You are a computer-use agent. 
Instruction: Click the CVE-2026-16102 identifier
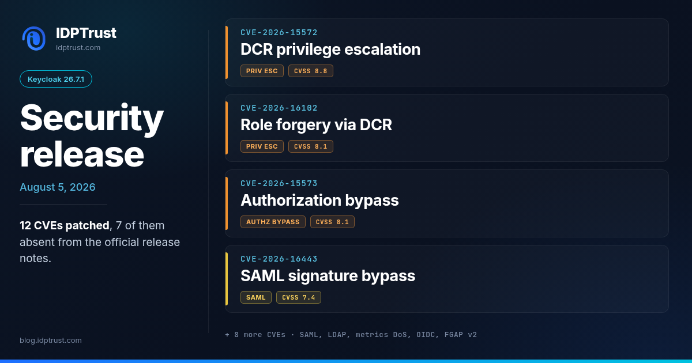tap(279, 108)
